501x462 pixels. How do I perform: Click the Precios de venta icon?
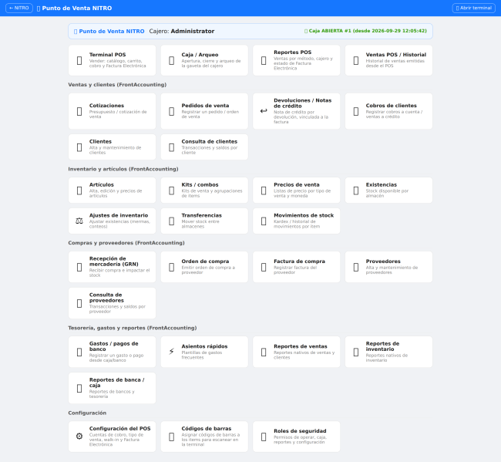[x=264, y=191]
